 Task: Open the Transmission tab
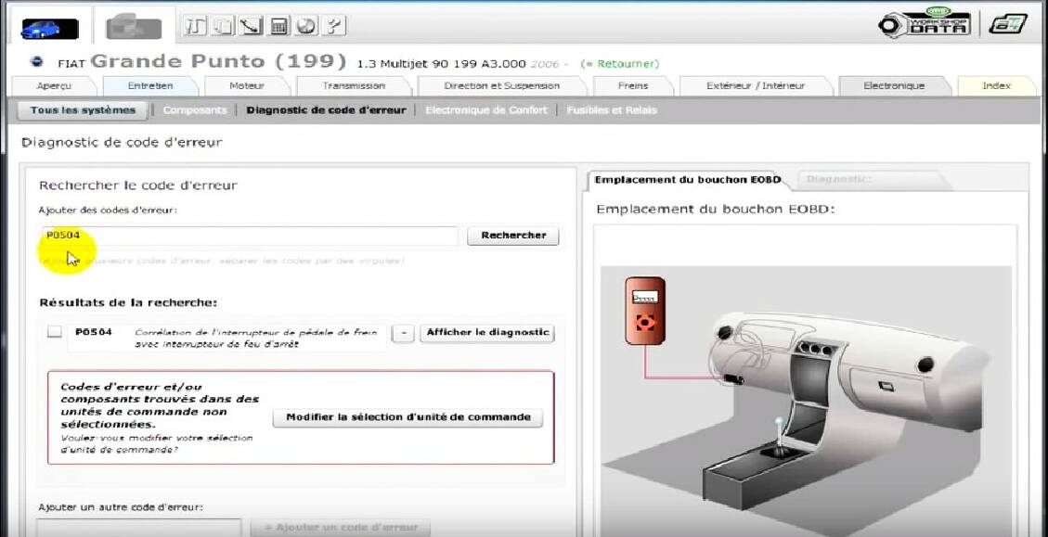point(354,86)
